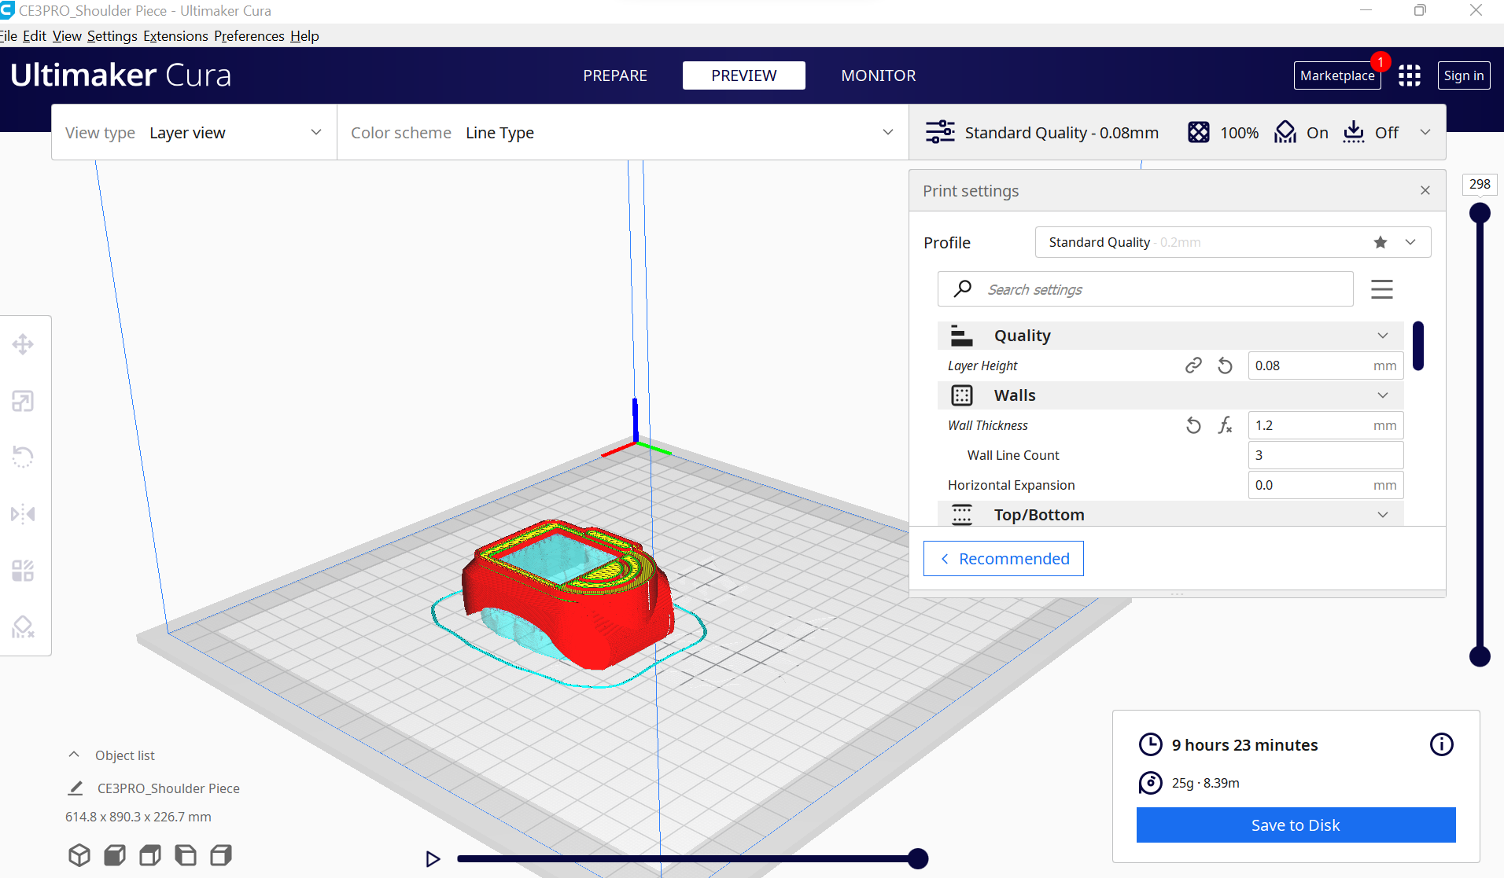Click the Sign in button
This screenshot has height=878, width=1504.
coord(1464,75)
